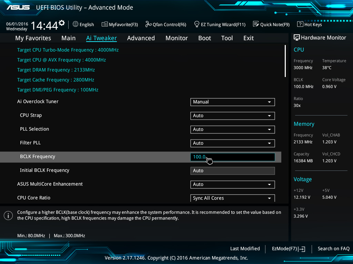Click the +12V value 12.192 V
Screen dimensions: 353x264
[302, 197]
